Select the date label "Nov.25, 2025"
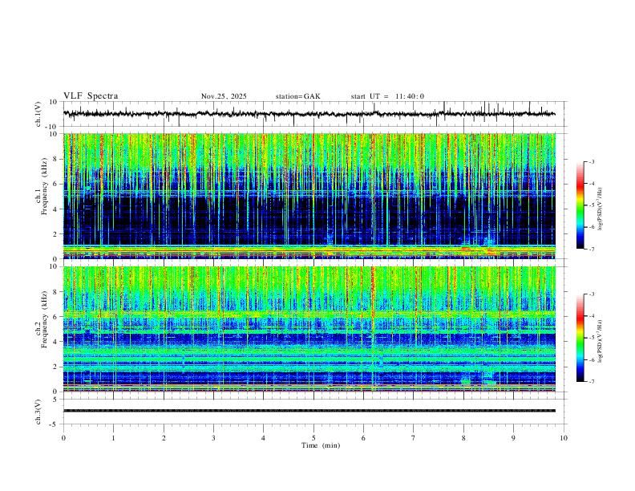Image resolution: width=635 pixels, height=491 pixels. (x=224, y=96)
